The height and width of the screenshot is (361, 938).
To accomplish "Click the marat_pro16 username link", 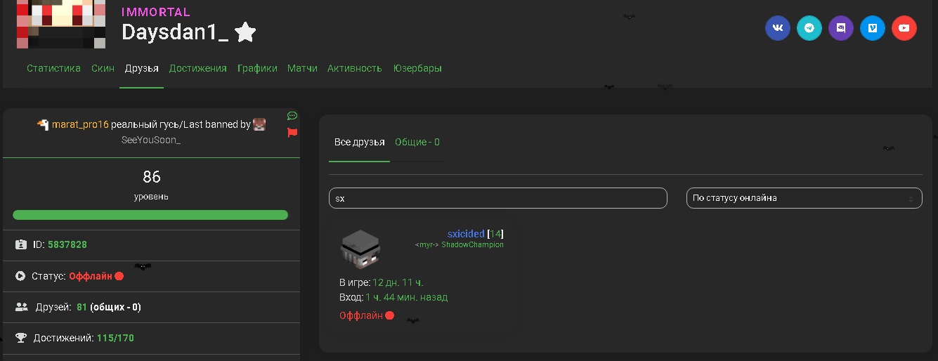I will (80, 125).
